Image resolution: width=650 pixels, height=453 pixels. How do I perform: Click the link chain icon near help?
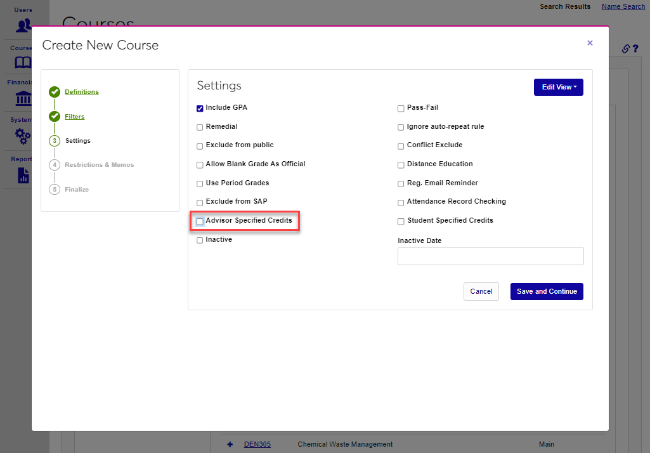pos(625,49)
